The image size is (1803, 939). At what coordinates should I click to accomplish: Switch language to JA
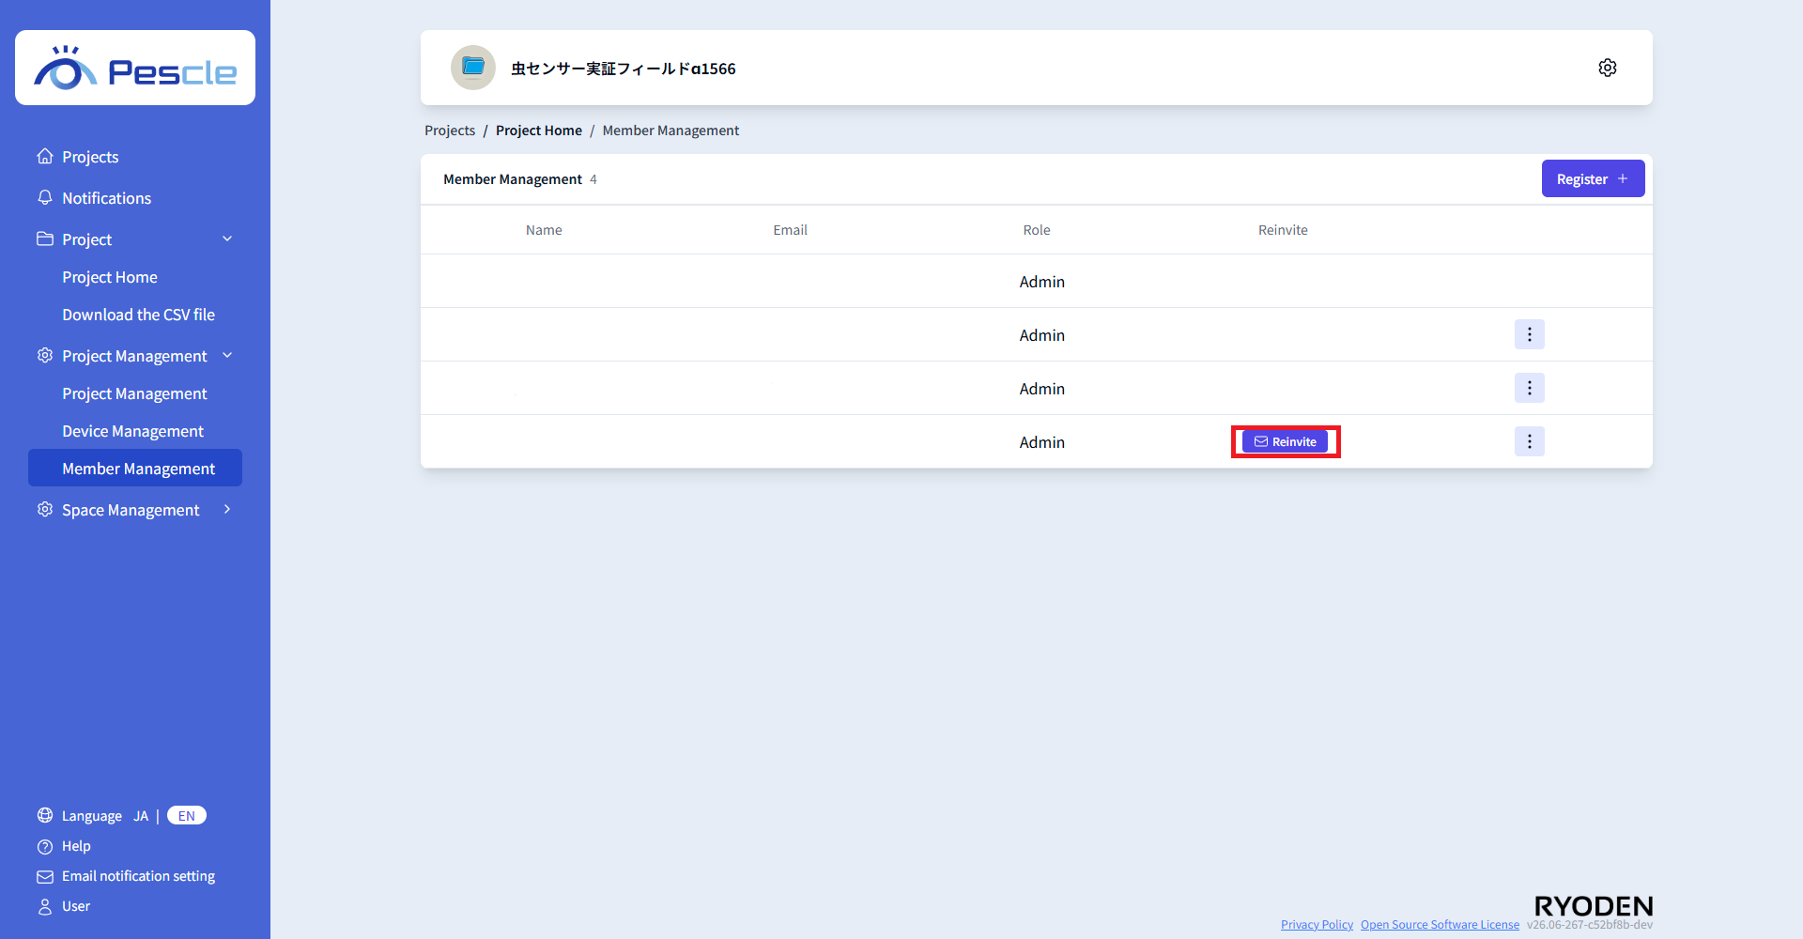pyautogui.click(x=141, y=816)
